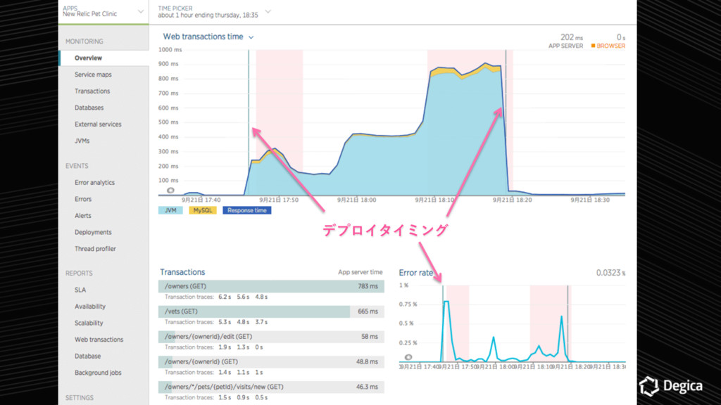Open the 1.5 s transaction trace
This screenshot has width=721, height=405.
point(225,398)
